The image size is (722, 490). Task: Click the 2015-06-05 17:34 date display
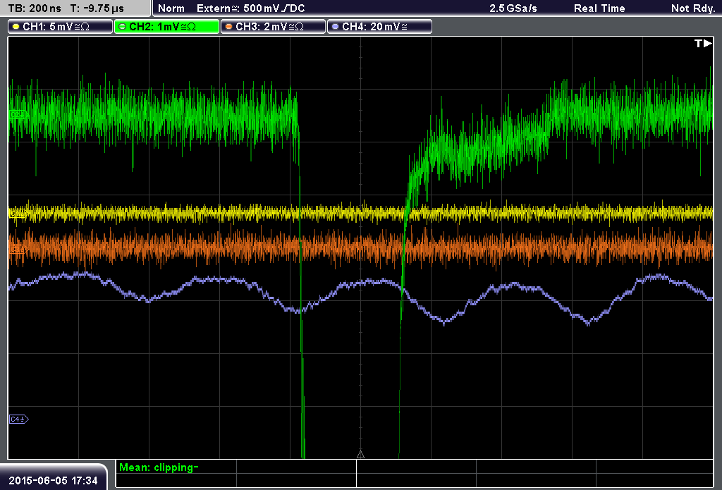54,481
